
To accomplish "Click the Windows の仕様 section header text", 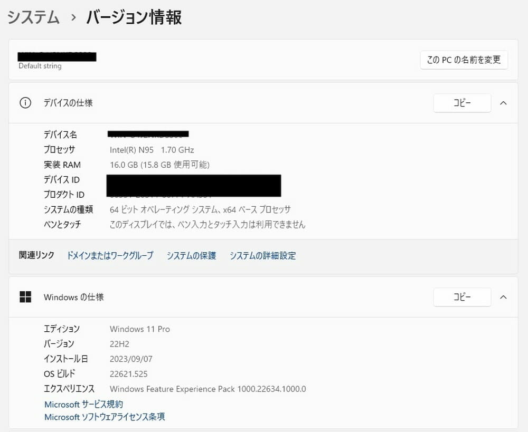I will point(73,297).
